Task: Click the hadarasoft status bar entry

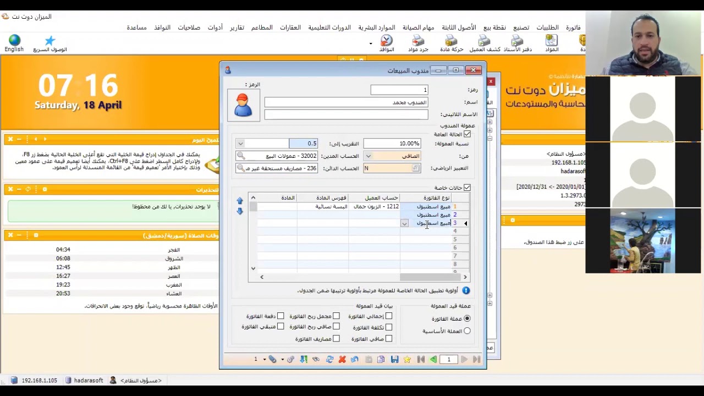Action: 84,381
